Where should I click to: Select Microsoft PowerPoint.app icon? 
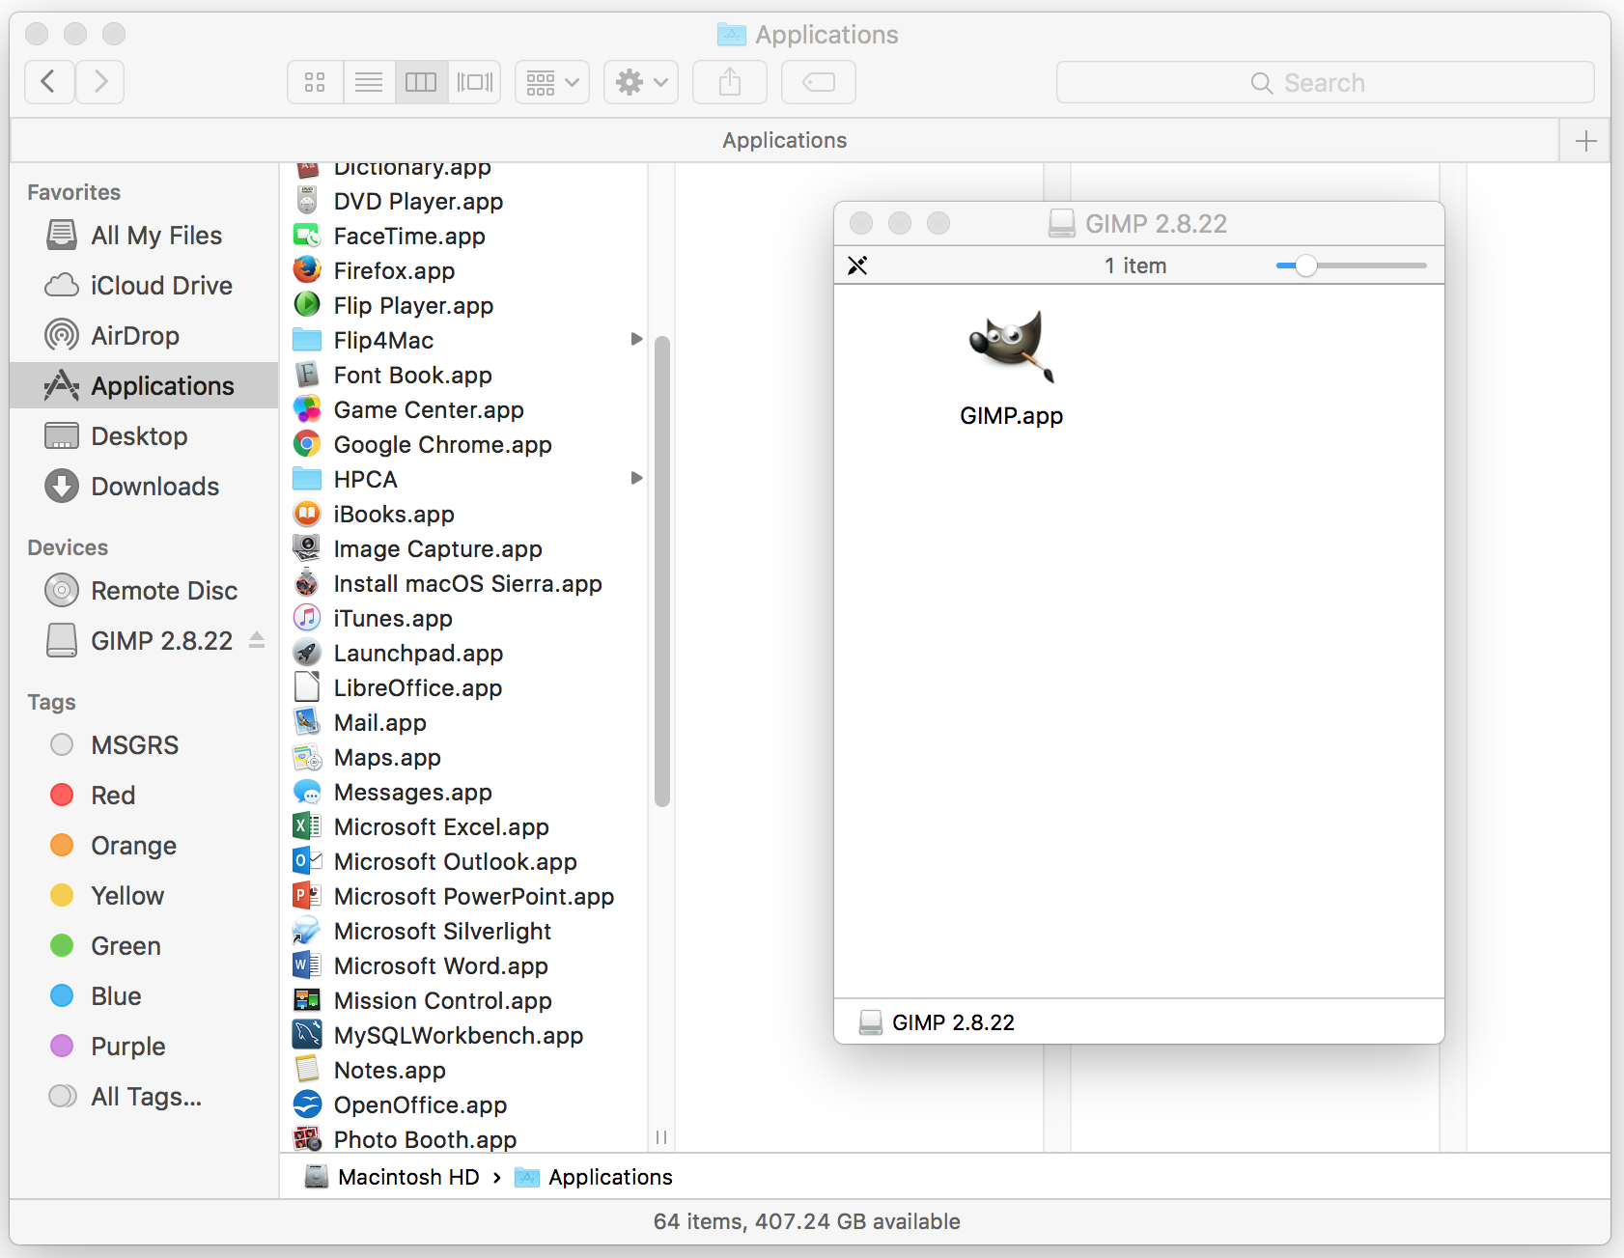307,896
